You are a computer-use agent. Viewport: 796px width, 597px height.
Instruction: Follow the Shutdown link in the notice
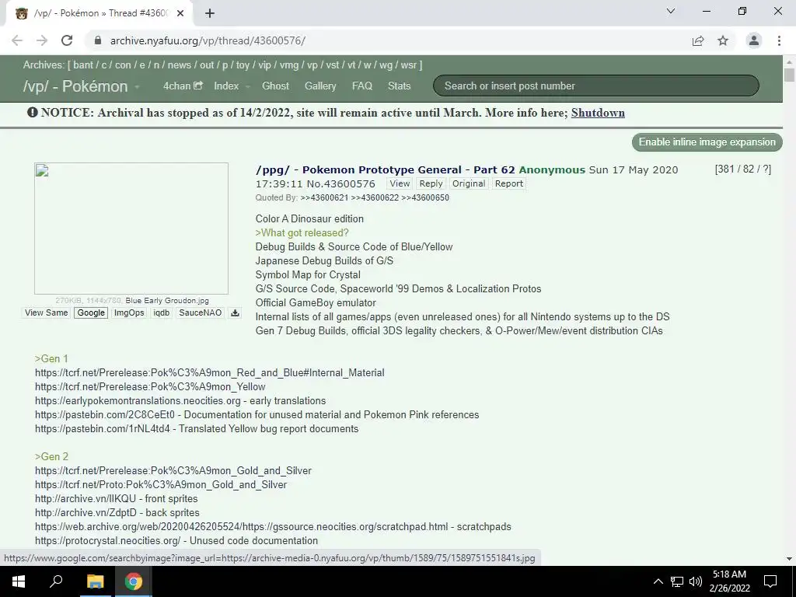pyautogui.click(x=598, y=113)
